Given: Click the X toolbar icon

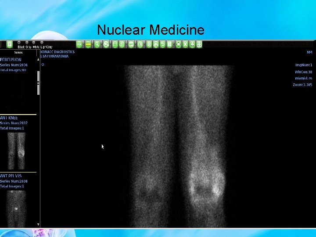Looking at the screenshot, I should (x=185, y=44).
